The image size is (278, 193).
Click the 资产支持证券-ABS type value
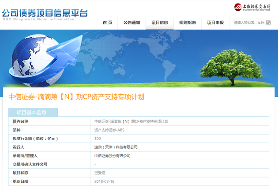coord(109,130)
